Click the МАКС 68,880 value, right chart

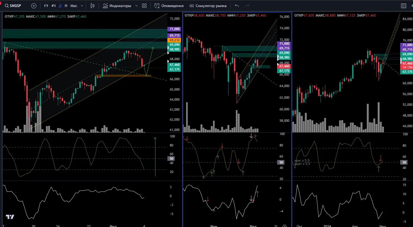(x=330, y=15)
